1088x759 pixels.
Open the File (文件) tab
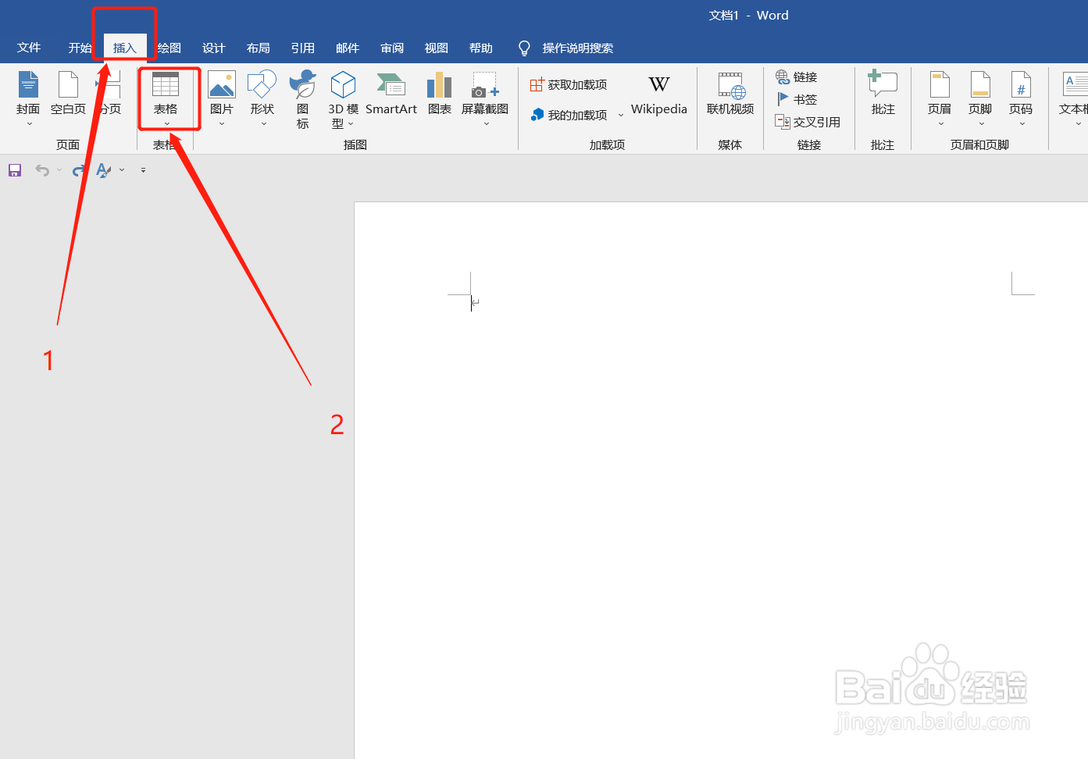tap(29, 48)
